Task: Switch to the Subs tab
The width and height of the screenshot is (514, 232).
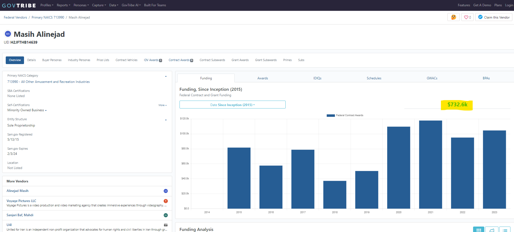Action: (301, 60)
